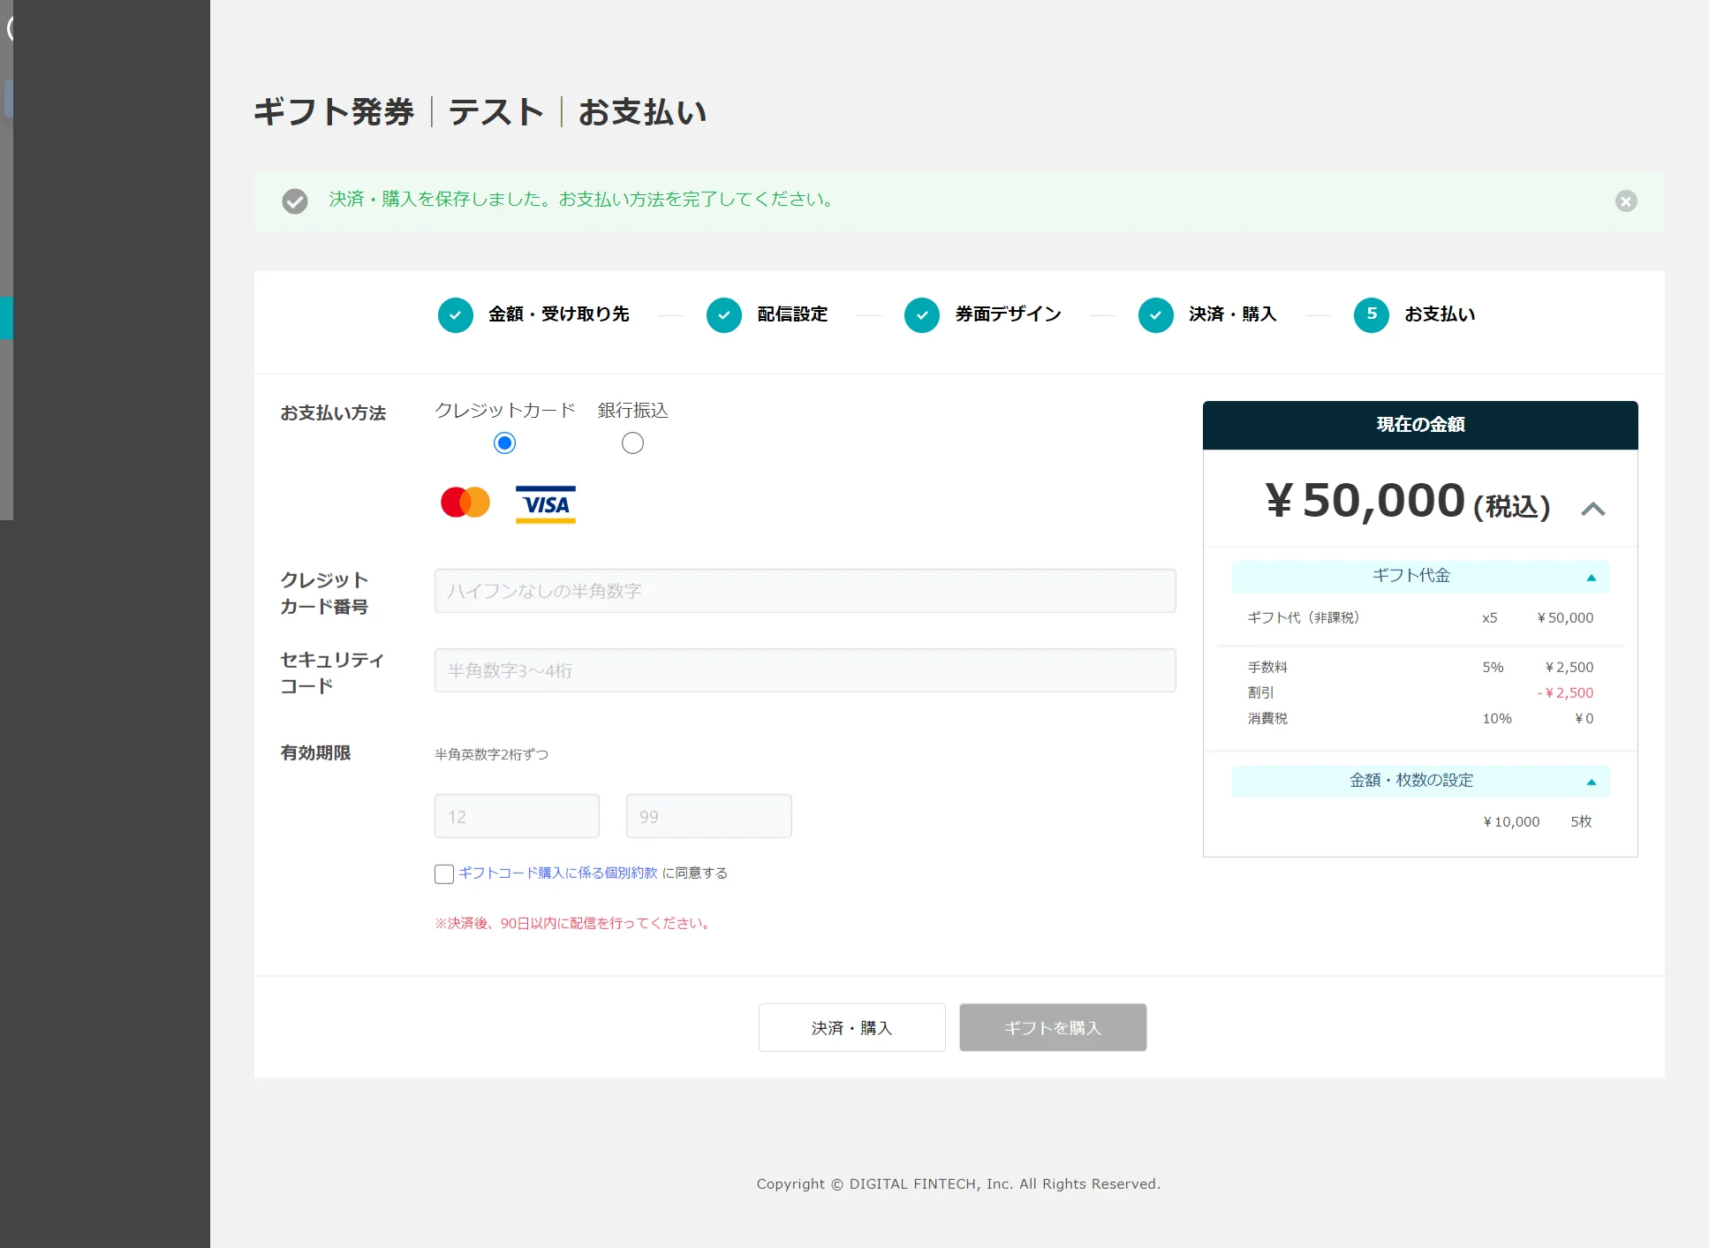Click the 決済・購入 back button
This screenshot has height=1248, width=1709.
tap(852, 1027)
